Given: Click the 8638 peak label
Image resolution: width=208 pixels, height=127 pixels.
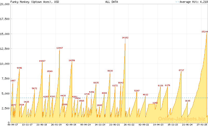Looking at the screenshot, I should point(110,71).
